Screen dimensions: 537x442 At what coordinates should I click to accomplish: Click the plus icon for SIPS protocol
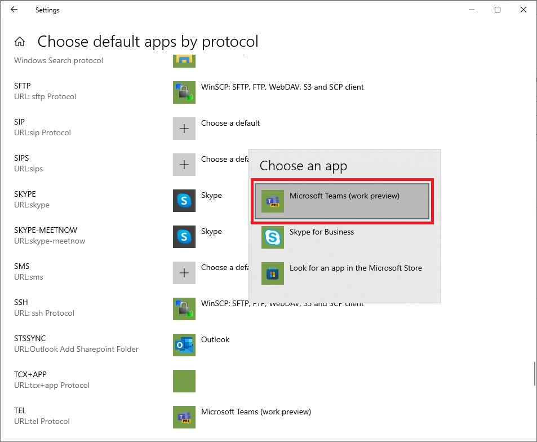(184, 165)
